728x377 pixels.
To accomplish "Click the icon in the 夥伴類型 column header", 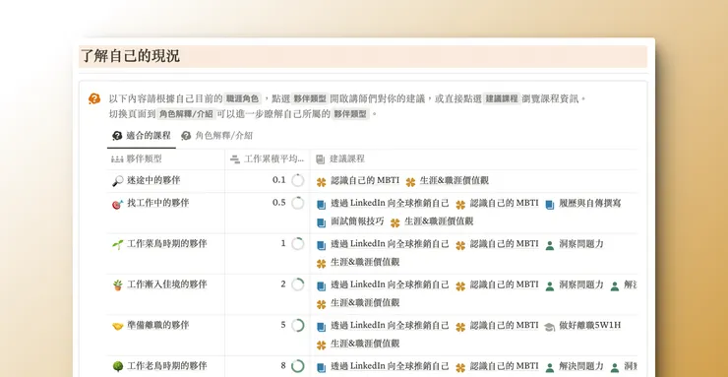I will [x=117, y=159].
